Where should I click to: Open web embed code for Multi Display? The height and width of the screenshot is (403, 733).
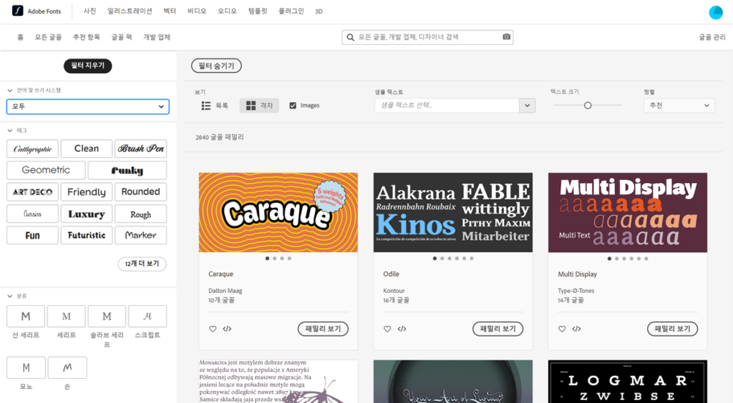(x=576, y=329)
